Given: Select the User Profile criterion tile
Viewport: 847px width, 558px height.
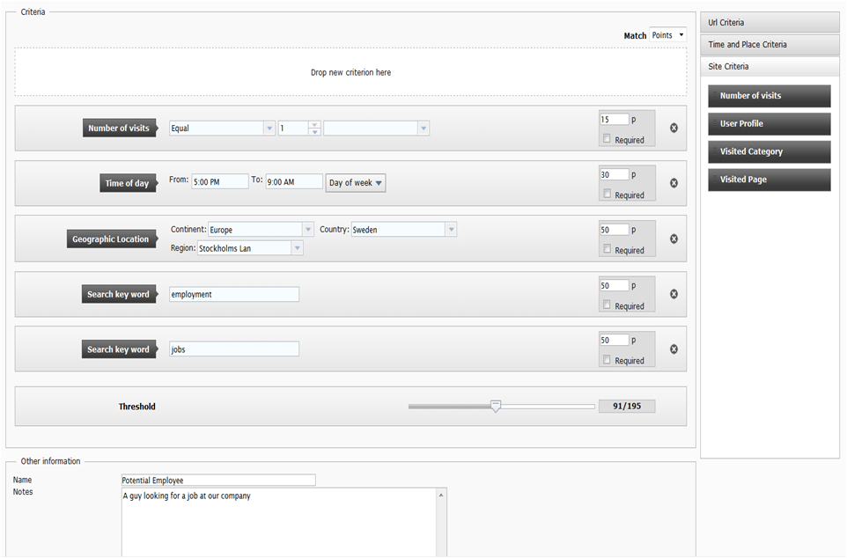Looking at the screenshot, I should tap(769, 124).
